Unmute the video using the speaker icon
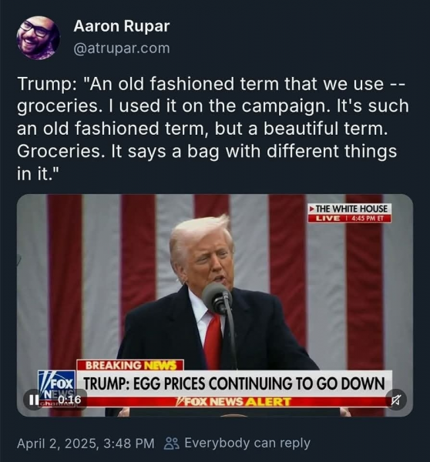The height and width of the screenshot is (462, 430). pos(396,400)
